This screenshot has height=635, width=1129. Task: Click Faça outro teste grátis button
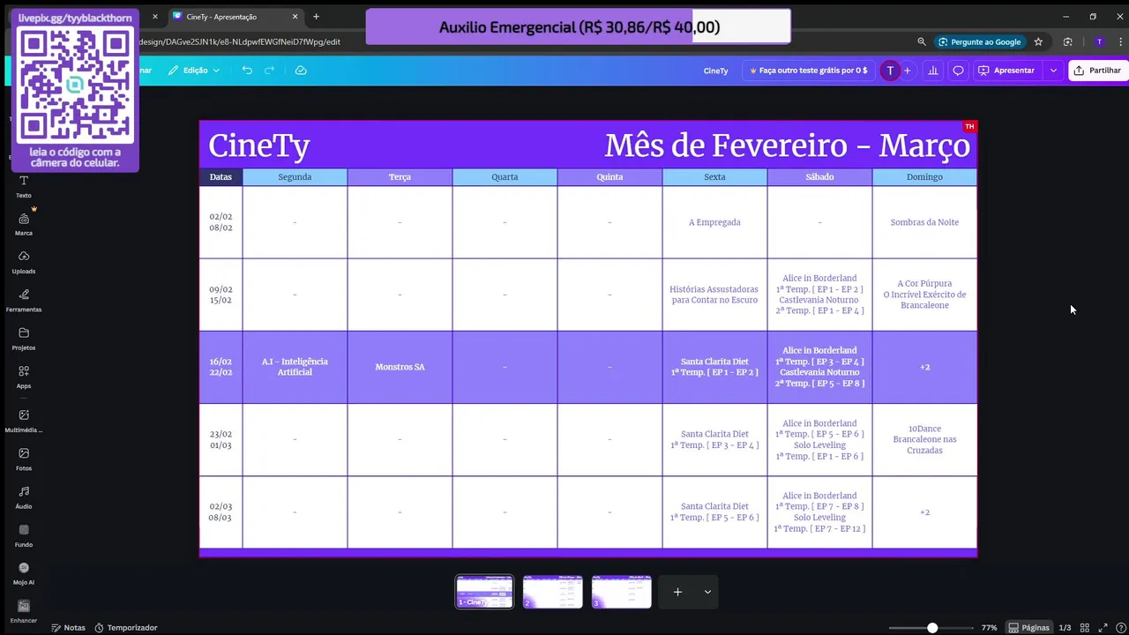point(809,71)
